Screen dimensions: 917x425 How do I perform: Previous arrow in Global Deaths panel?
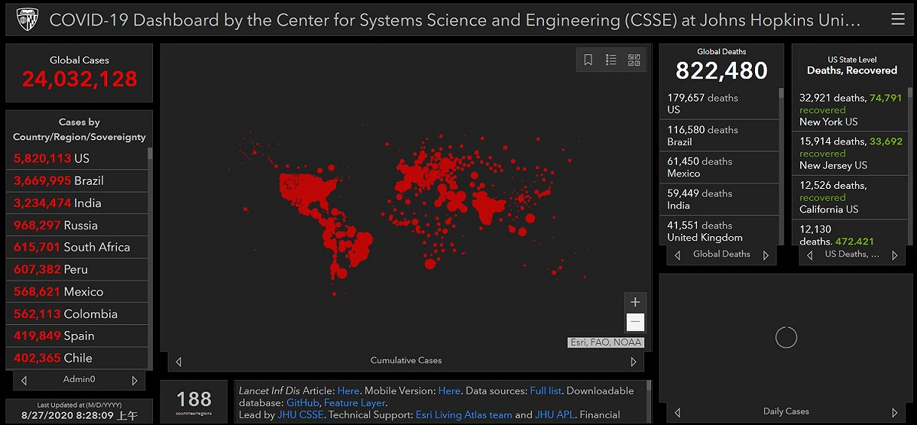click(x=677, y=255)
